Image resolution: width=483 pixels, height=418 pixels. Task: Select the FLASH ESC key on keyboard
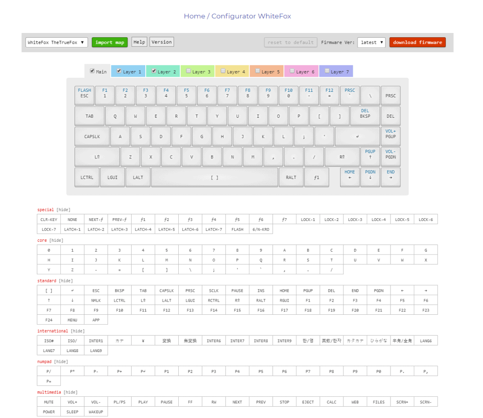84,95
